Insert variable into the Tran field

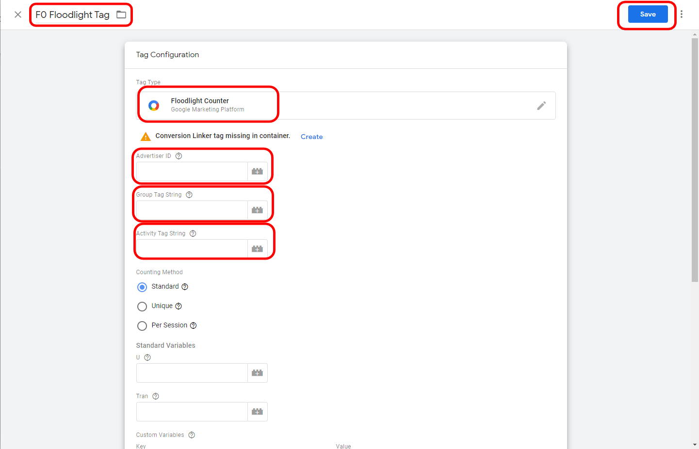pyautogui.click(x=257, y=412)
